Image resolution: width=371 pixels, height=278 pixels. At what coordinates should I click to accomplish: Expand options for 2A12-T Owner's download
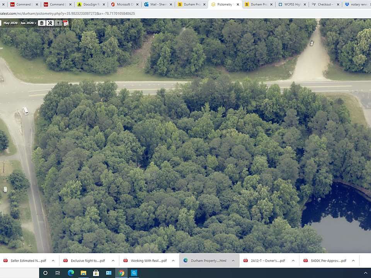[293, 261]
